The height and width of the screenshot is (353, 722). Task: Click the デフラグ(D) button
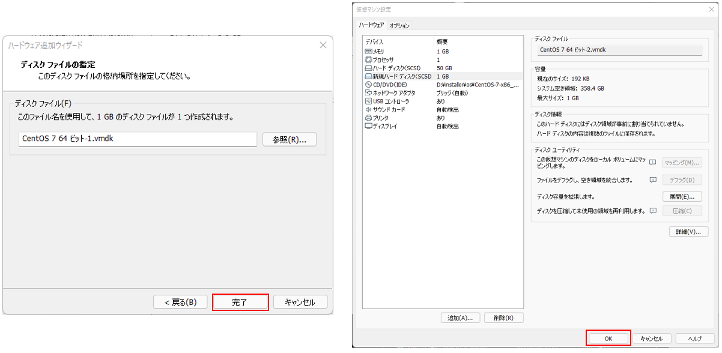pos(682,180)
